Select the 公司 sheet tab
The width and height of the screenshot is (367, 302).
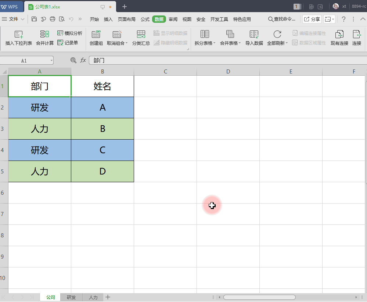[x=50, y=297]
